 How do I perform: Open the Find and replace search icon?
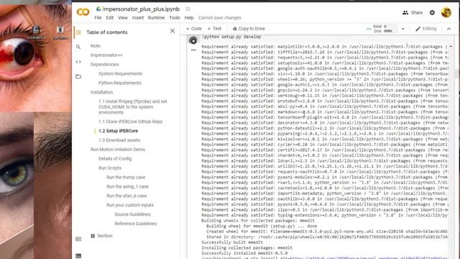[78, 47]
